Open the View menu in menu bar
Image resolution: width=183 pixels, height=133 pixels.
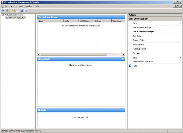pyautogui.click(x=21, y=6)
